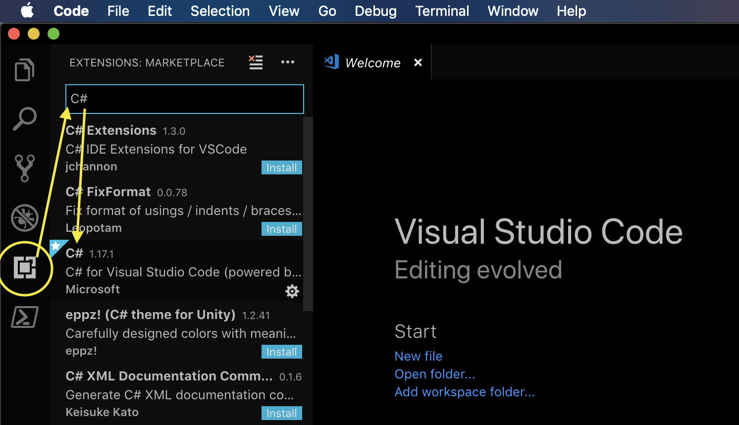Viewport: 739px width, 425px height.
Task: Open the Source Control branch icon
Action: (24, 168)
